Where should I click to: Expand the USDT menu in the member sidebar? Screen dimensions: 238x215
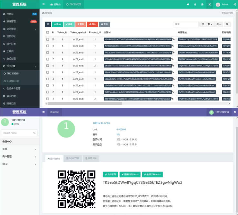click(20, 164)
